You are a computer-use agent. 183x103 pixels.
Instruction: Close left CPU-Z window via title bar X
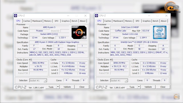85,16
